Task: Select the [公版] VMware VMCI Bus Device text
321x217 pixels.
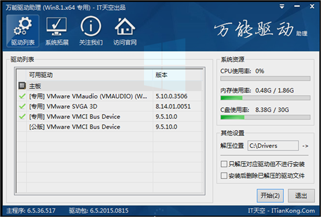Action: coord(75,126)
